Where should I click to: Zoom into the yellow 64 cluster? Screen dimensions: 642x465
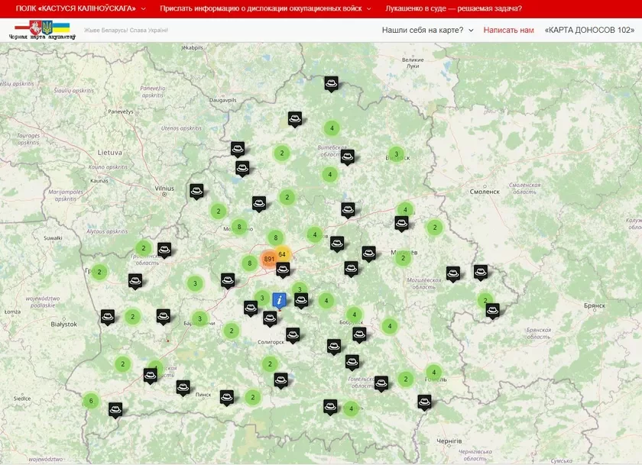point(282,254)
